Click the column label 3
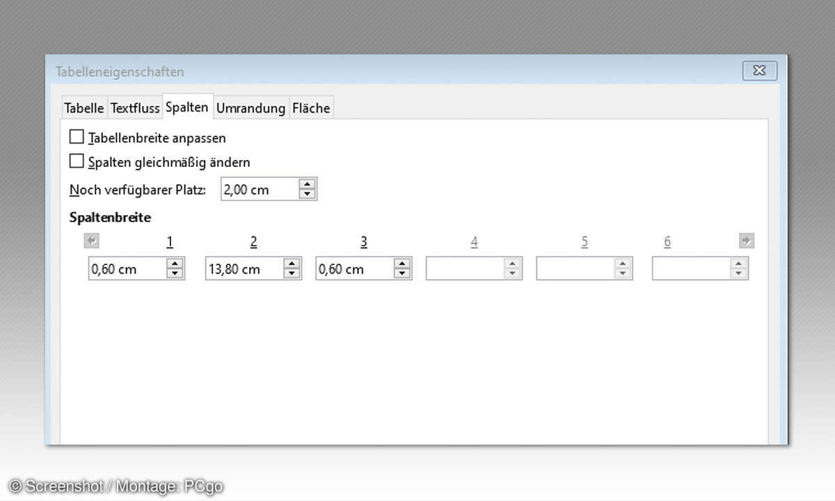The width and height of the screenshot is (835, 501). [x=364, y=242]
